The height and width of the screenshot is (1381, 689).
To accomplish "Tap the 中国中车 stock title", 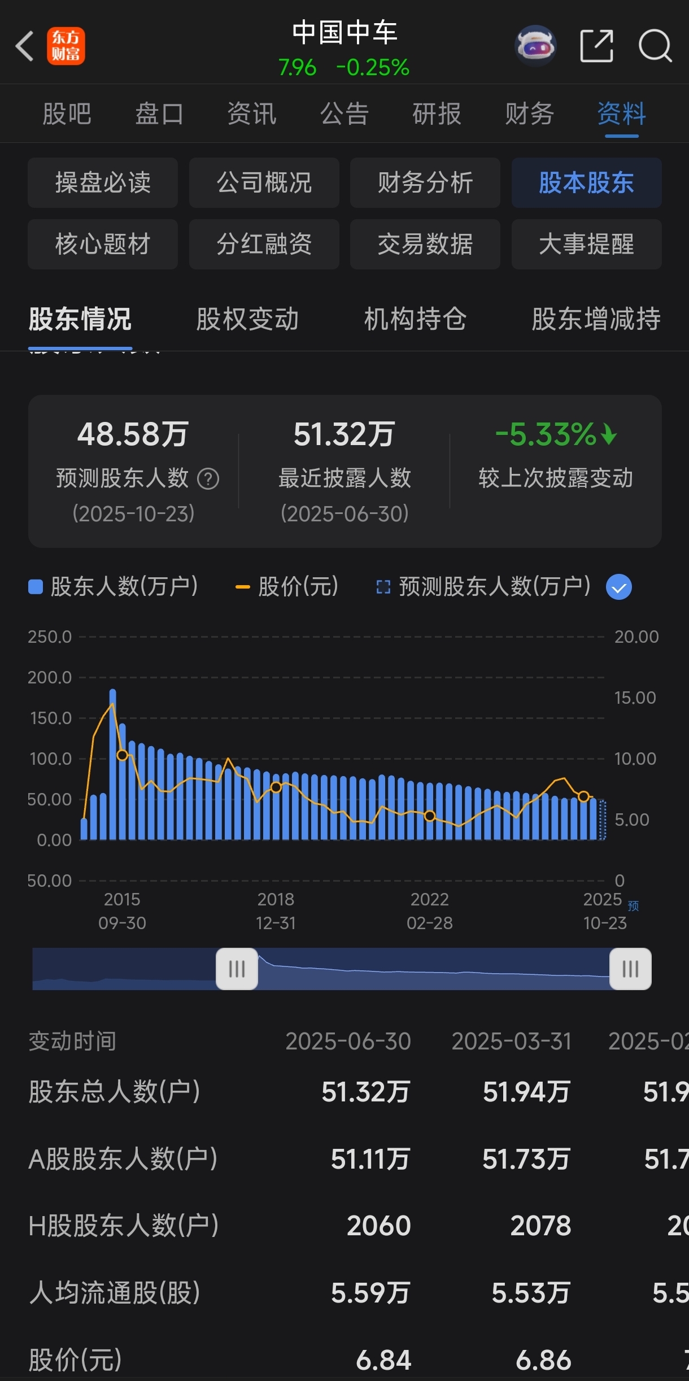I will coord(344,33).
